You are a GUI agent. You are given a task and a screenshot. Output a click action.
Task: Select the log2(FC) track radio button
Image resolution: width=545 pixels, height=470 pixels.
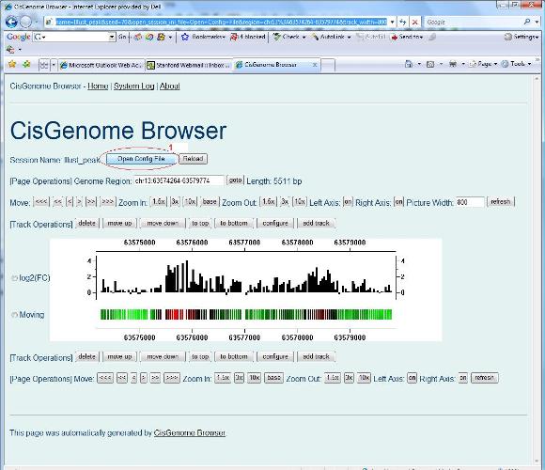(x=14, y=278)
